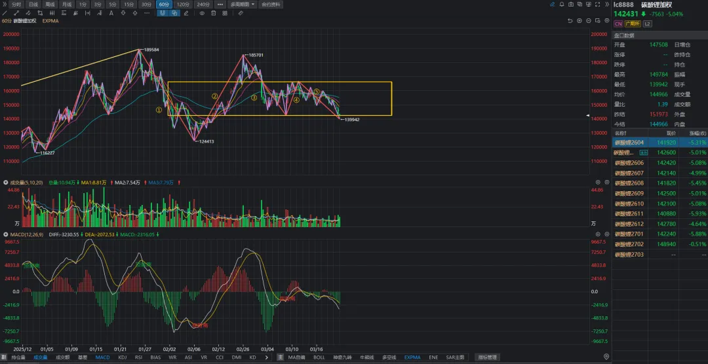Screen dimensions: 708x364
Task: Select 持仓量 sub-chart indicator
Action: tap(18, 357)
